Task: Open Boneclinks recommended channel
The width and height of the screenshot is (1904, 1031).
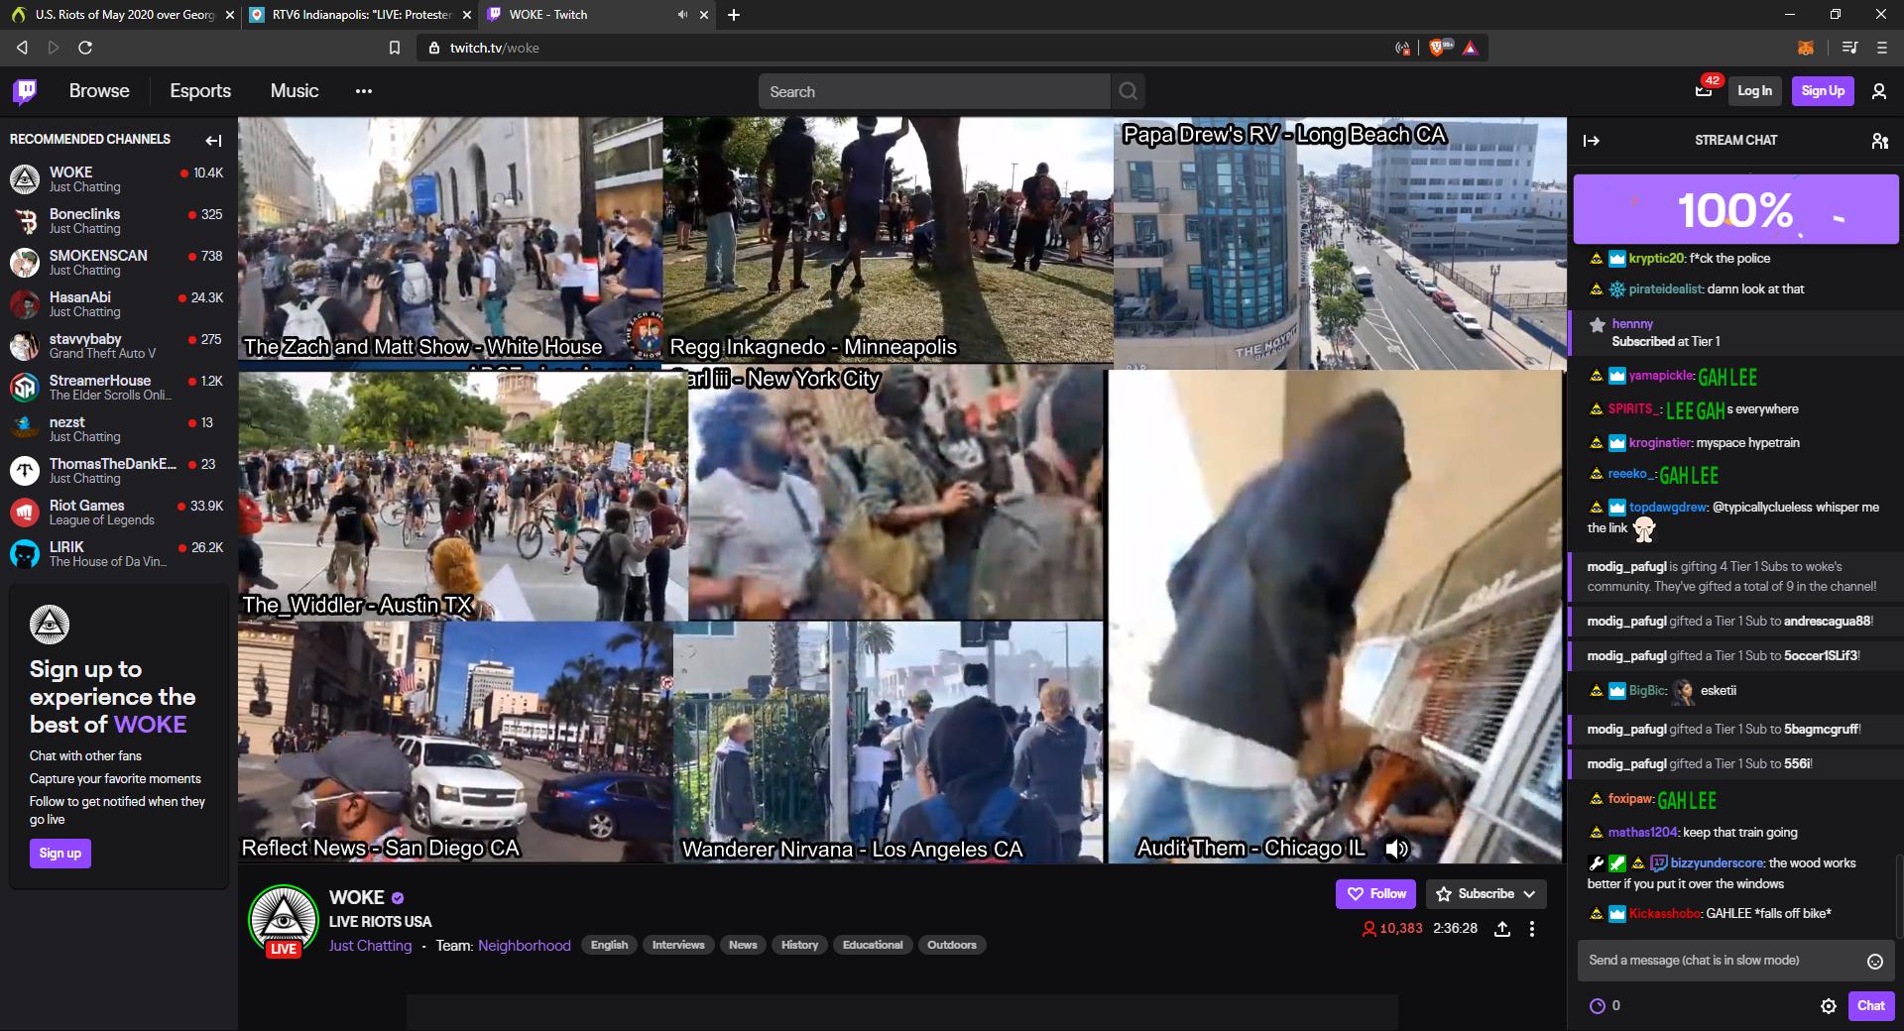Action: pos(117,221)
